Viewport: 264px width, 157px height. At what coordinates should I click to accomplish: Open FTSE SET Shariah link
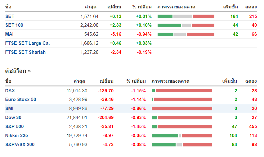(25, 52)
